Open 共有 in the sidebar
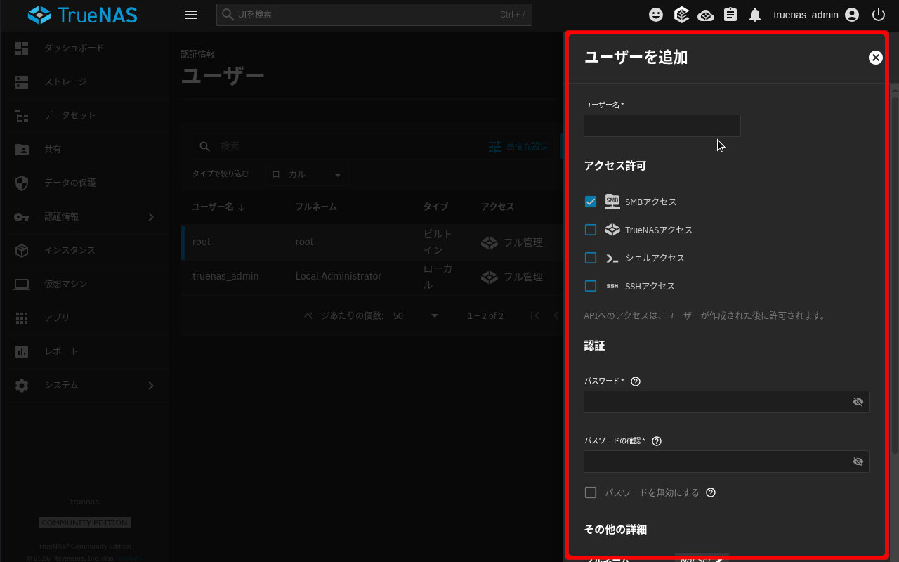The image size is (899, 562). point(84,149)
